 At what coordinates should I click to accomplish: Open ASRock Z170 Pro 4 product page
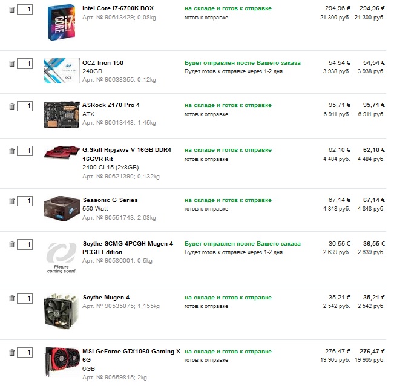[x=111, y=105]
